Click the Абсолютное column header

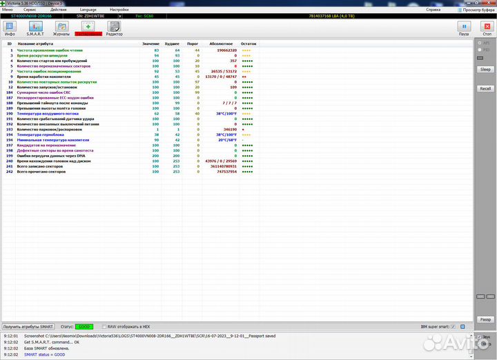click(221, 43)
